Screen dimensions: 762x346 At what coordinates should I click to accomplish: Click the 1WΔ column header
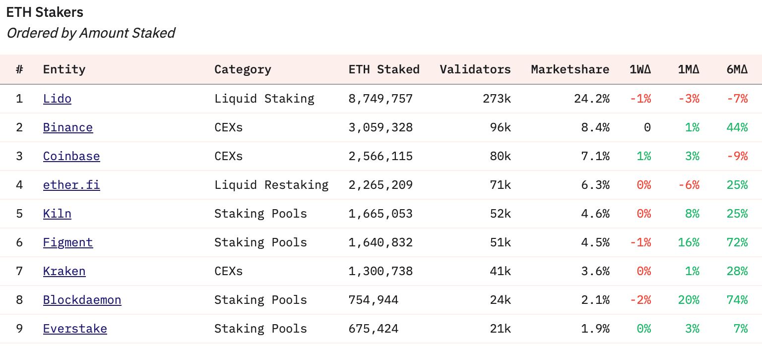[640, 69]
